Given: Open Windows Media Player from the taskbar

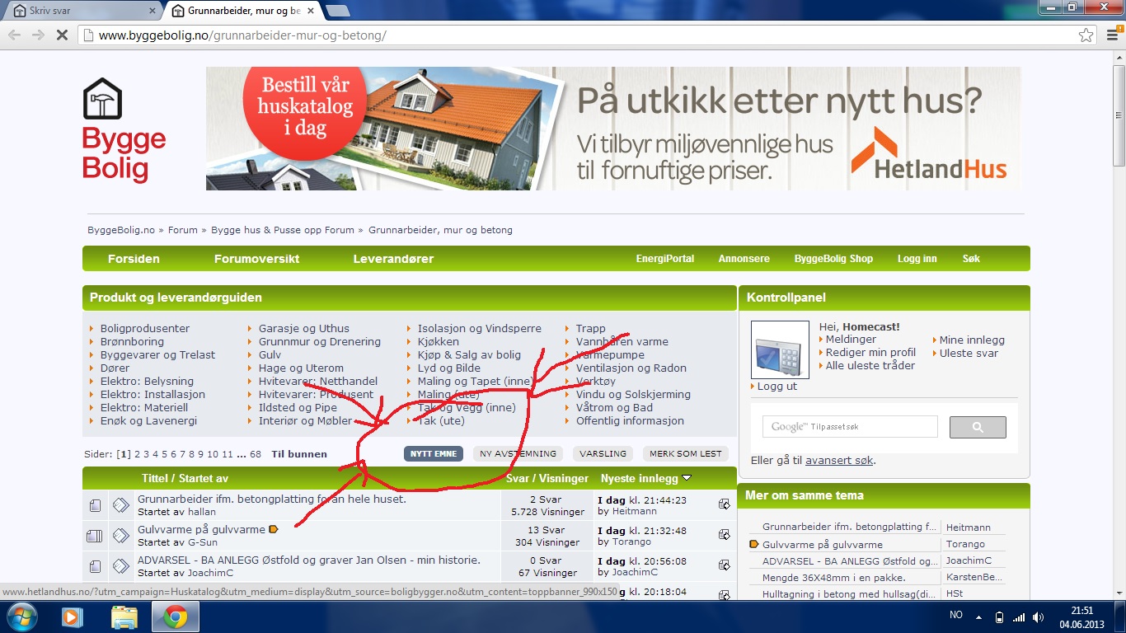Looking at the screenshot, I should (x=73, y=617).
